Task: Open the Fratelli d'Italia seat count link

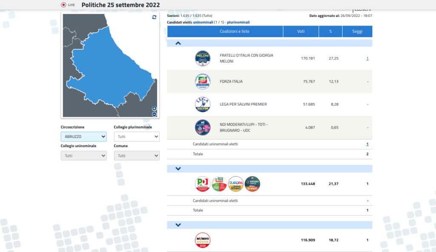Action: tap(367, 58)
